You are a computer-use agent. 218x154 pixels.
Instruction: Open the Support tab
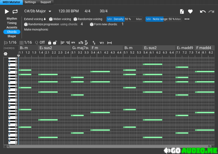tap(46, 2)
